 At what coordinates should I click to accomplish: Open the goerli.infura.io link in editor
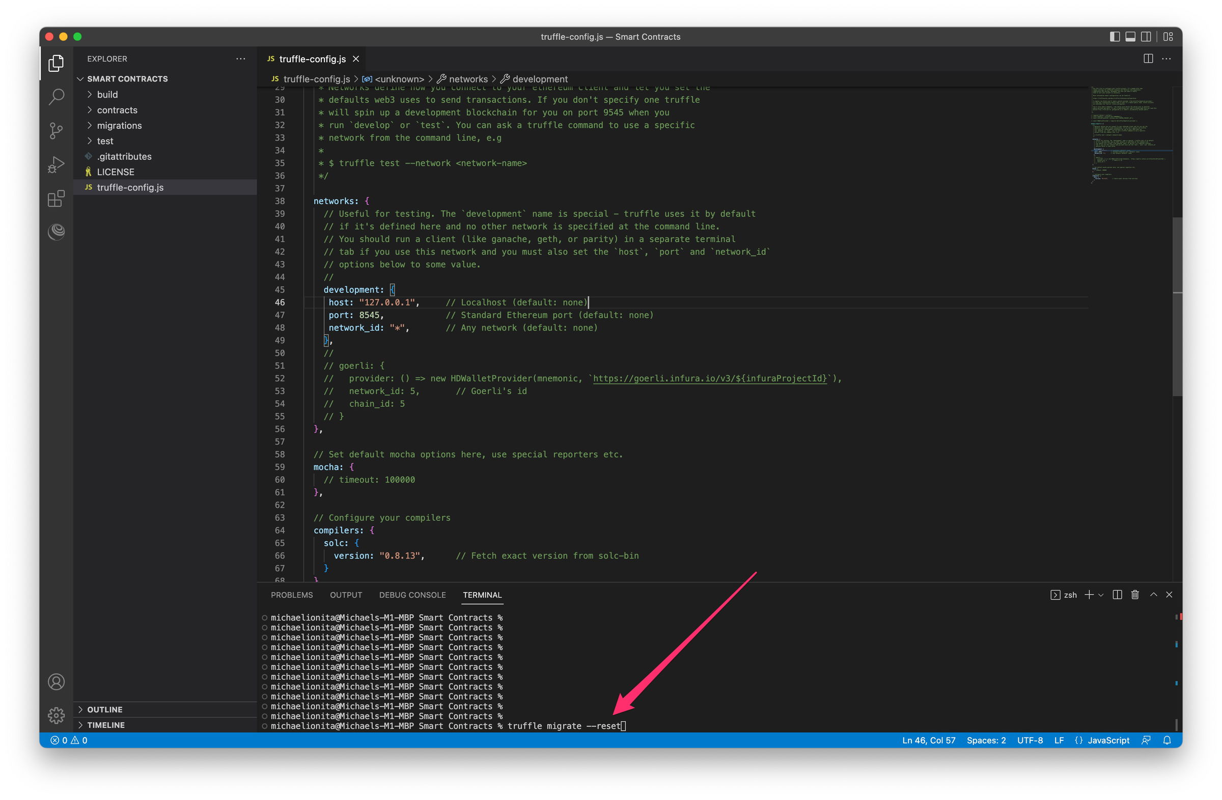(x=710, y=378)
